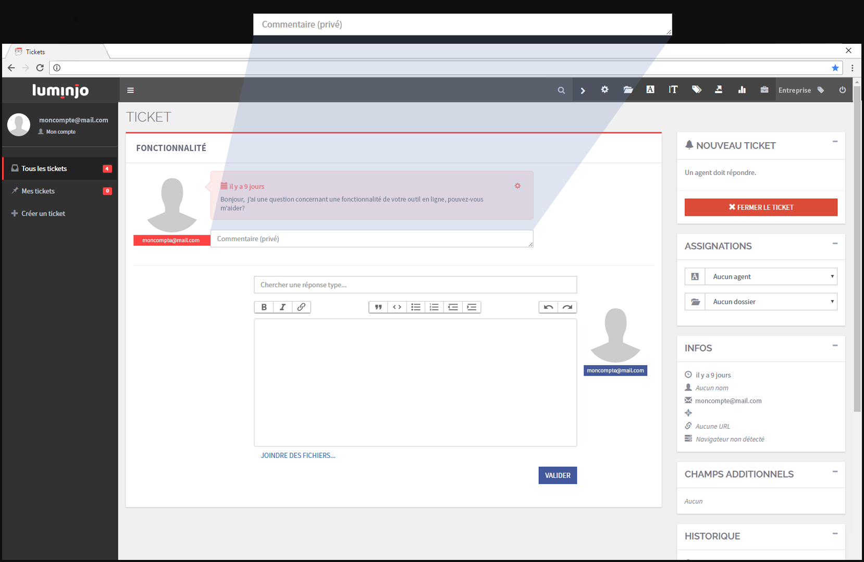Click the undo arrow in the editor

coord(548,307)
